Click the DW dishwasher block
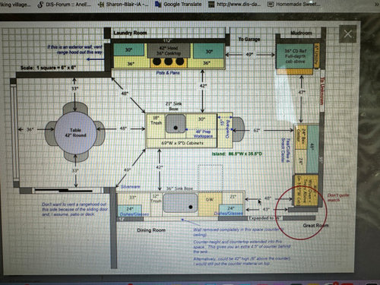 click(x=210, y=204)
